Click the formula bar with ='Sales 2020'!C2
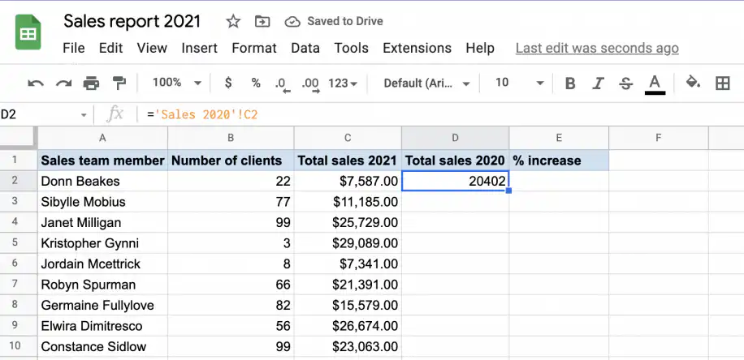This screenshot has width=744, height=360. (441, 114)
